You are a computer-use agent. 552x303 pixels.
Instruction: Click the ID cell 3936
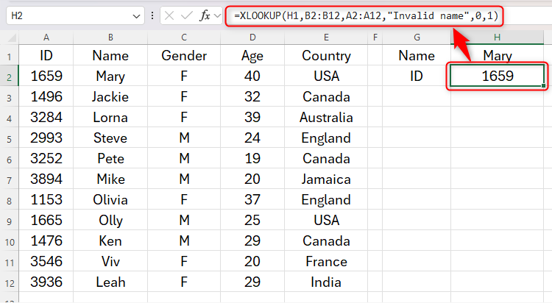pos(46,282)
